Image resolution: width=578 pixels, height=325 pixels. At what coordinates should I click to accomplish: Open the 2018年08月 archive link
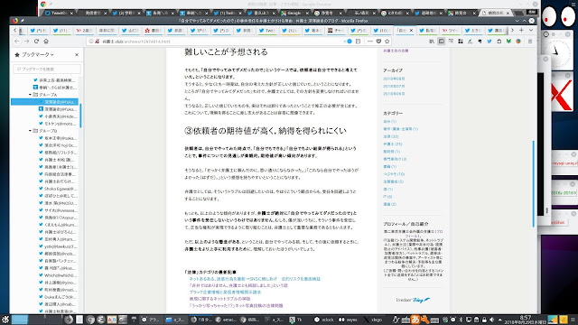394,79
